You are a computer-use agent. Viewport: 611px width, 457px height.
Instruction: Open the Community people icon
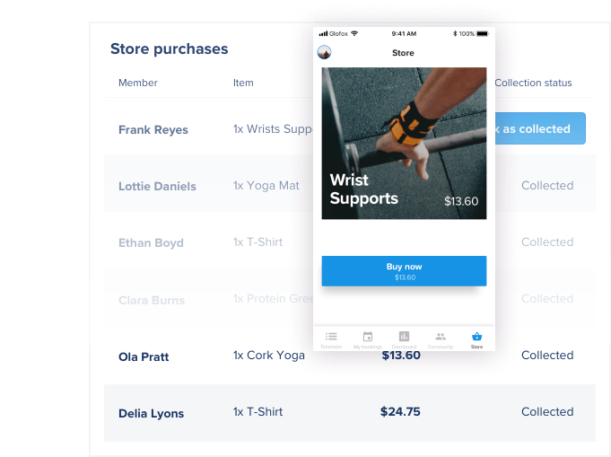[441, 337]
